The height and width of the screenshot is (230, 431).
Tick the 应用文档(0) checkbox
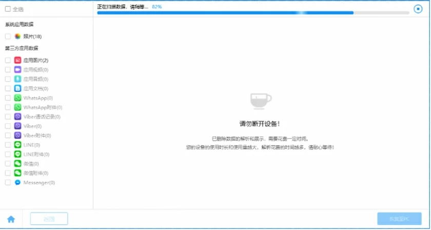[8, 88]
